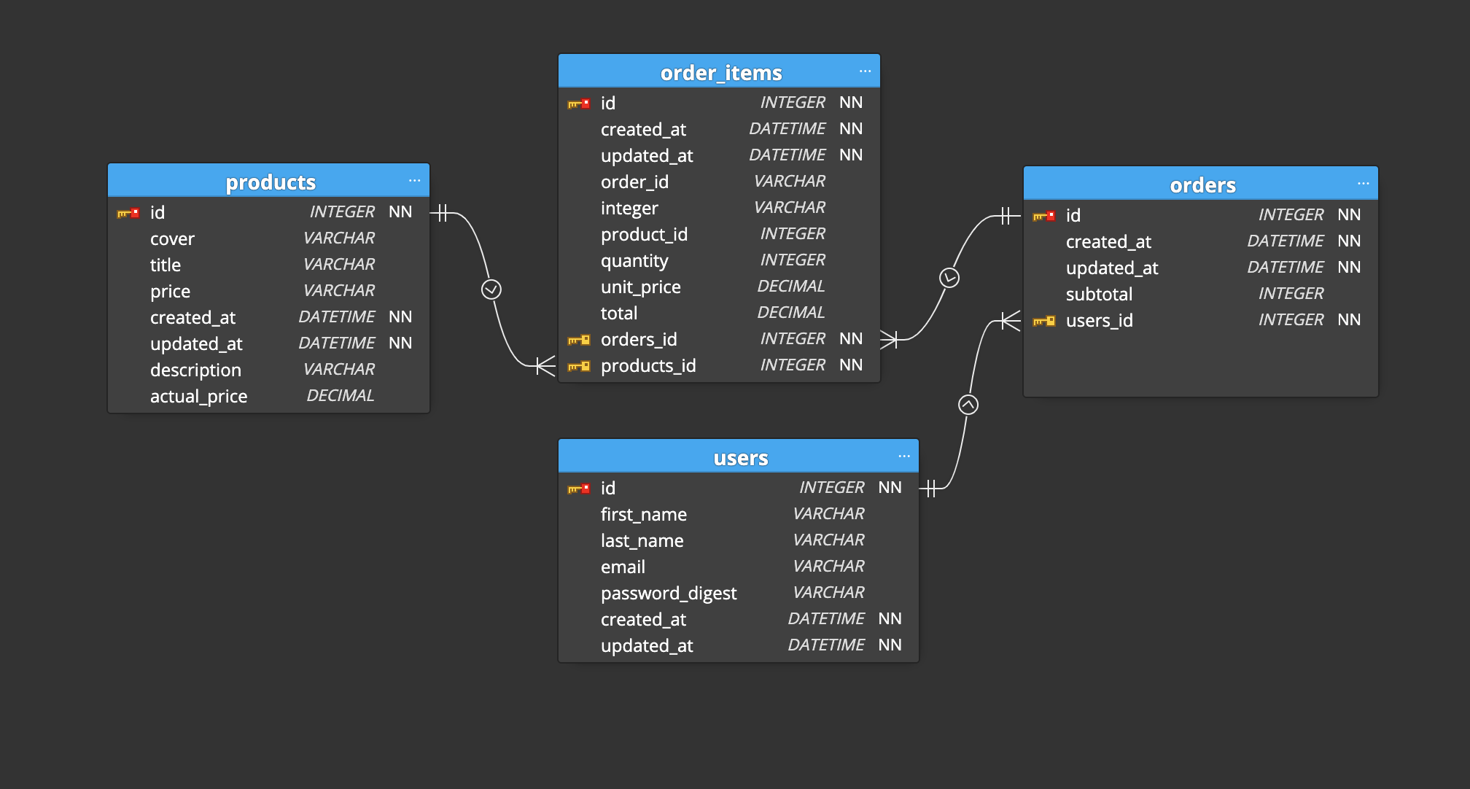This screenshot has width=1470, height=789.
Task: Click the primary key icon on users id row
Action: (x=577, y=488)
